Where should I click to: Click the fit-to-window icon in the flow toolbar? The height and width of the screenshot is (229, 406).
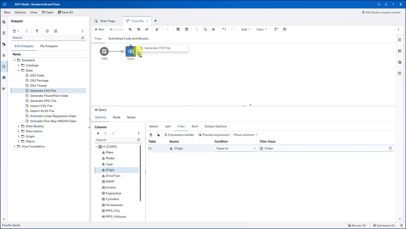[x=284, y=29]
